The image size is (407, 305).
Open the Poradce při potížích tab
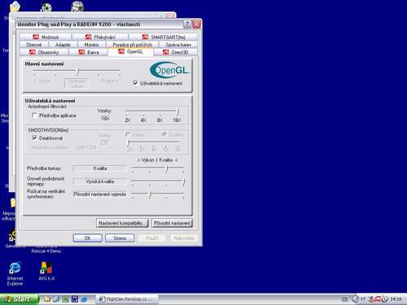click(133, 45)
